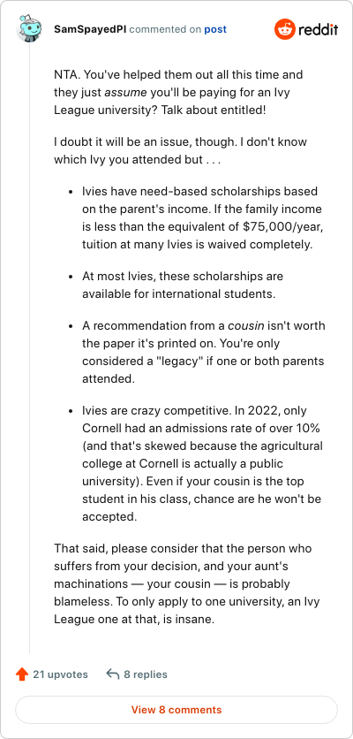This screenshot has width=353, height=739.
Task: Click the reply arrow icon
Action: pyautogui.click(x=112, y=674)
